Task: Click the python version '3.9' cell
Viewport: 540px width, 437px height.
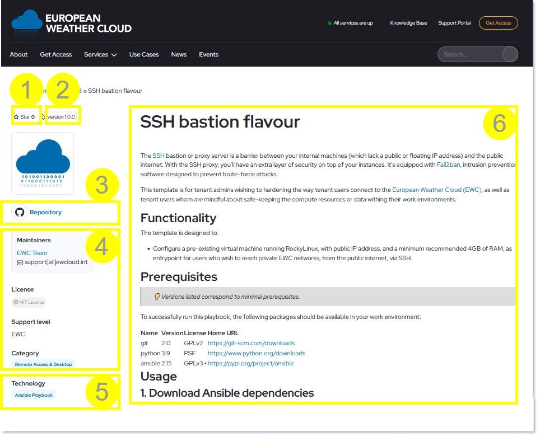Action: [166, 354]
